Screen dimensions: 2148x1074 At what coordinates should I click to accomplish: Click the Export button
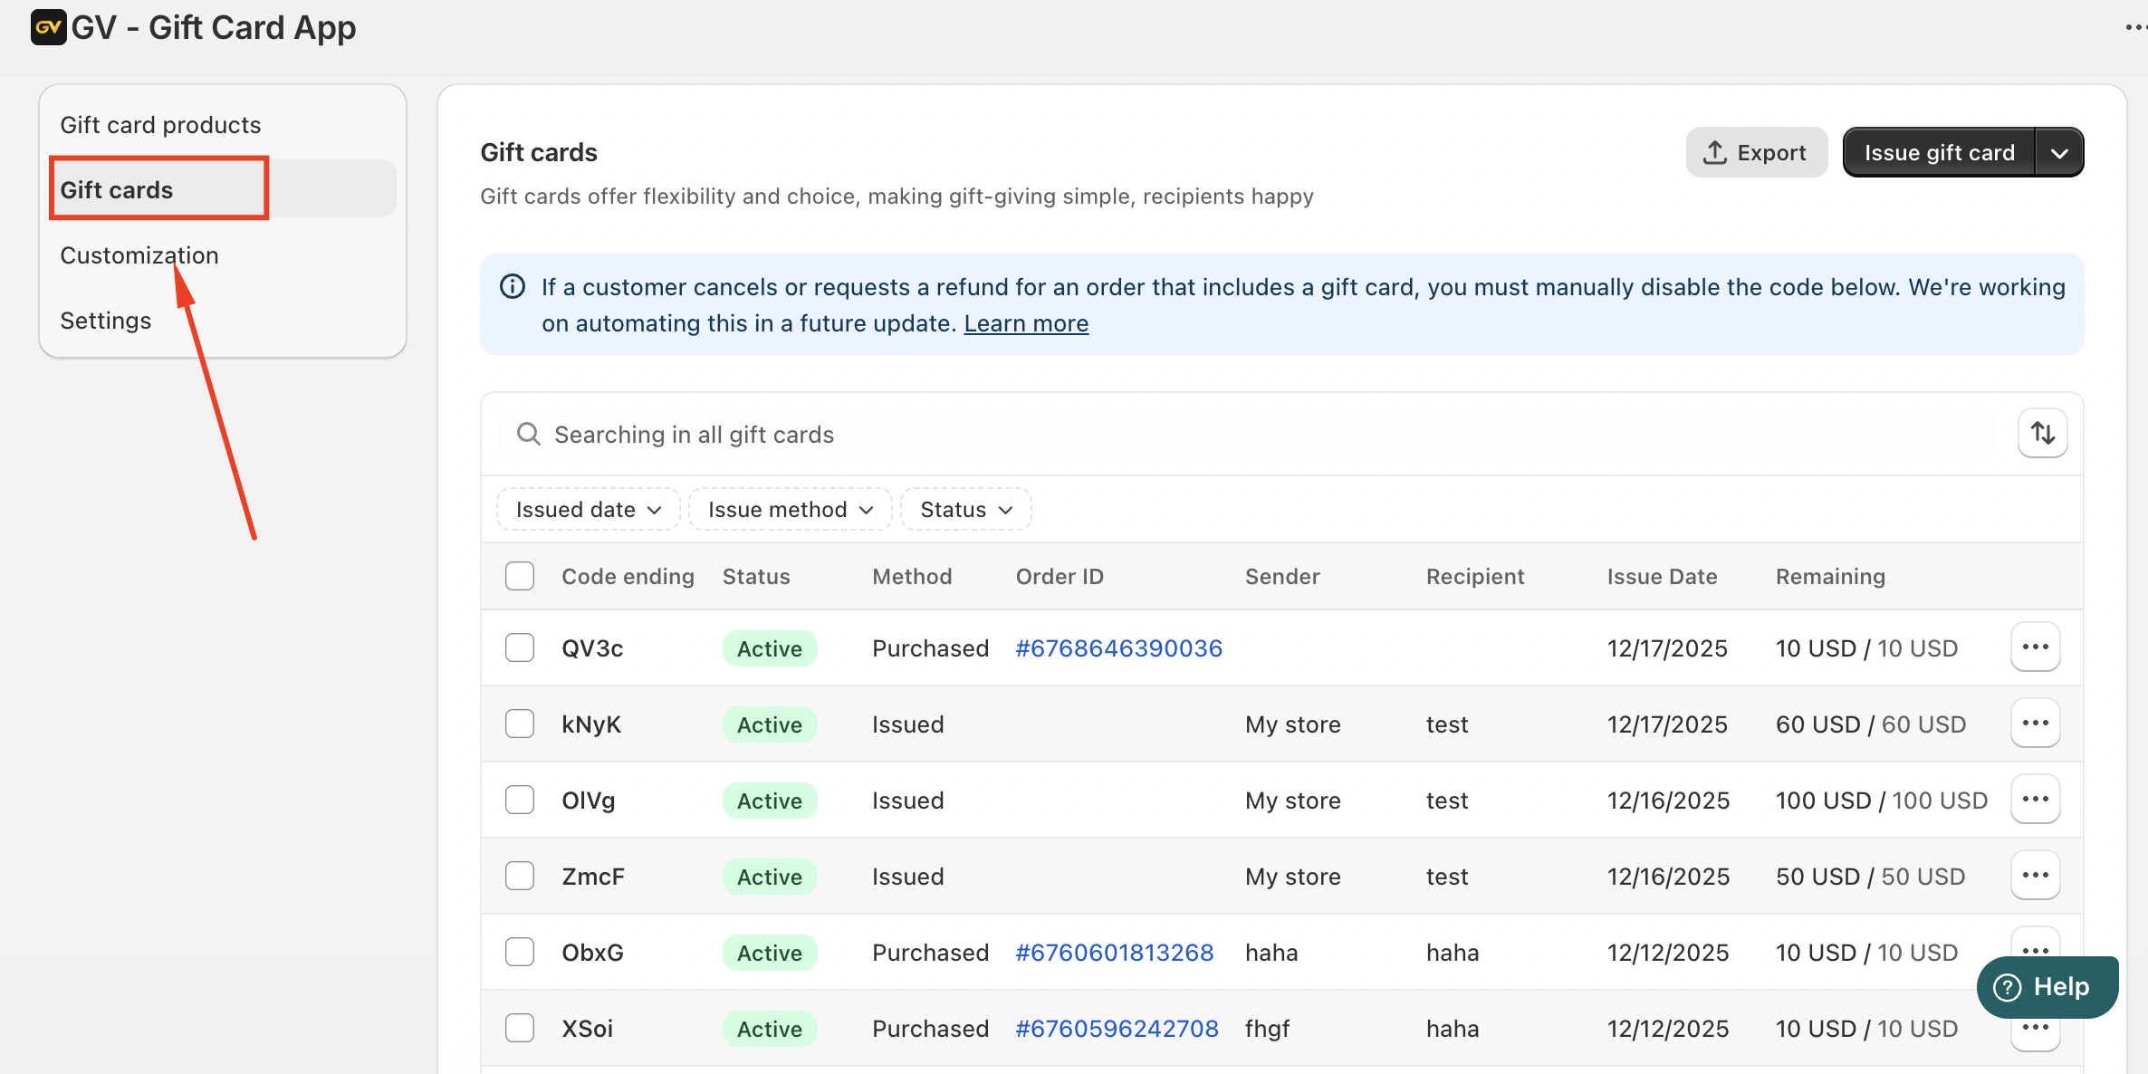point(1756,153)
